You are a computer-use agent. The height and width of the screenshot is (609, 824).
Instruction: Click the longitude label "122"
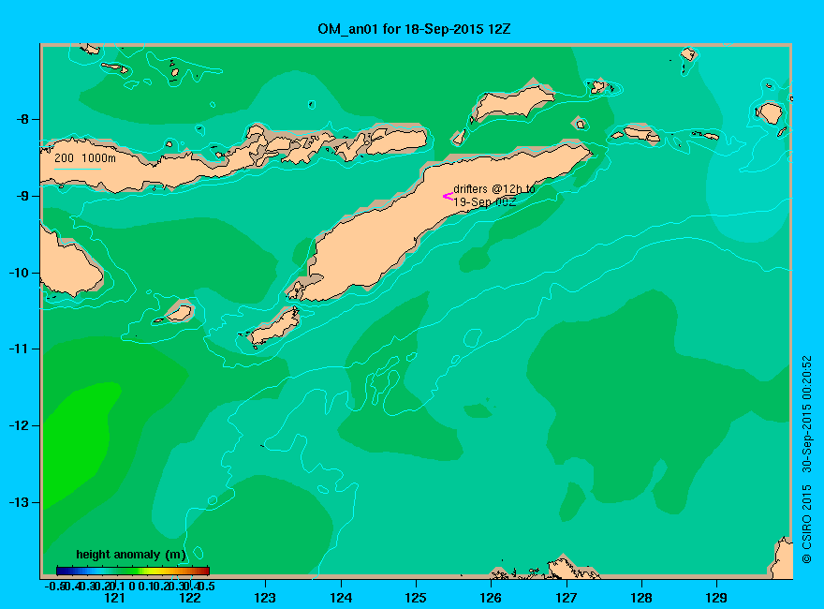[x=190, y=598]
